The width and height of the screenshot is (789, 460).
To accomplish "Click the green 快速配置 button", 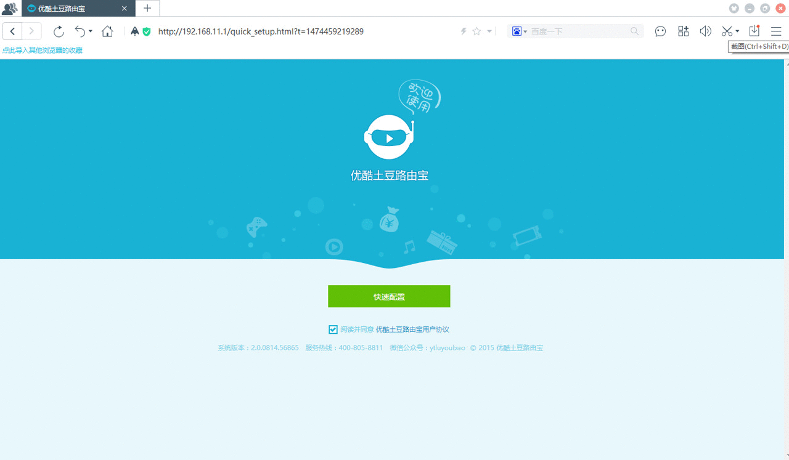I will point(389,296).
